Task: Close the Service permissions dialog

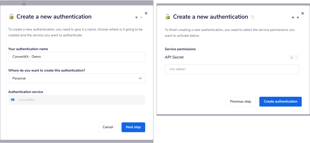Action: (303, 13)
